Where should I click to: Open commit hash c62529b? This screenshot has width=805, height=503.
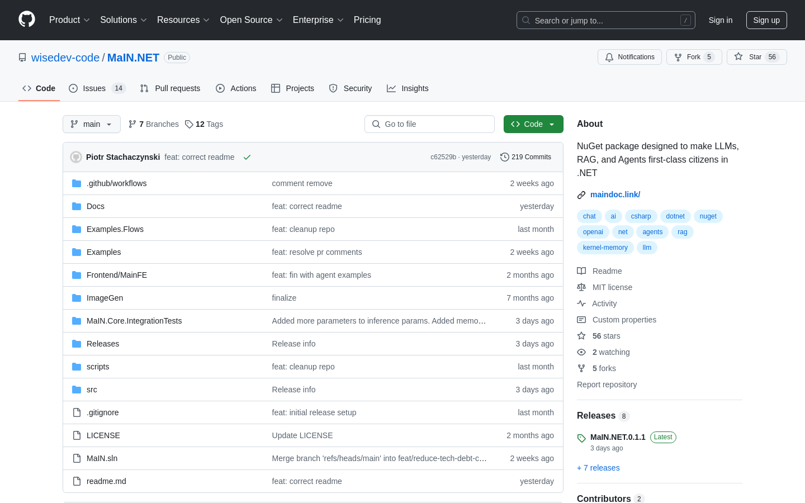coord(443,157)
